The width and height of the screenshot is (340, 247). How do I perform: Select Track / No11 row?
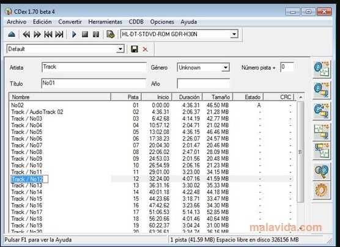152,172
